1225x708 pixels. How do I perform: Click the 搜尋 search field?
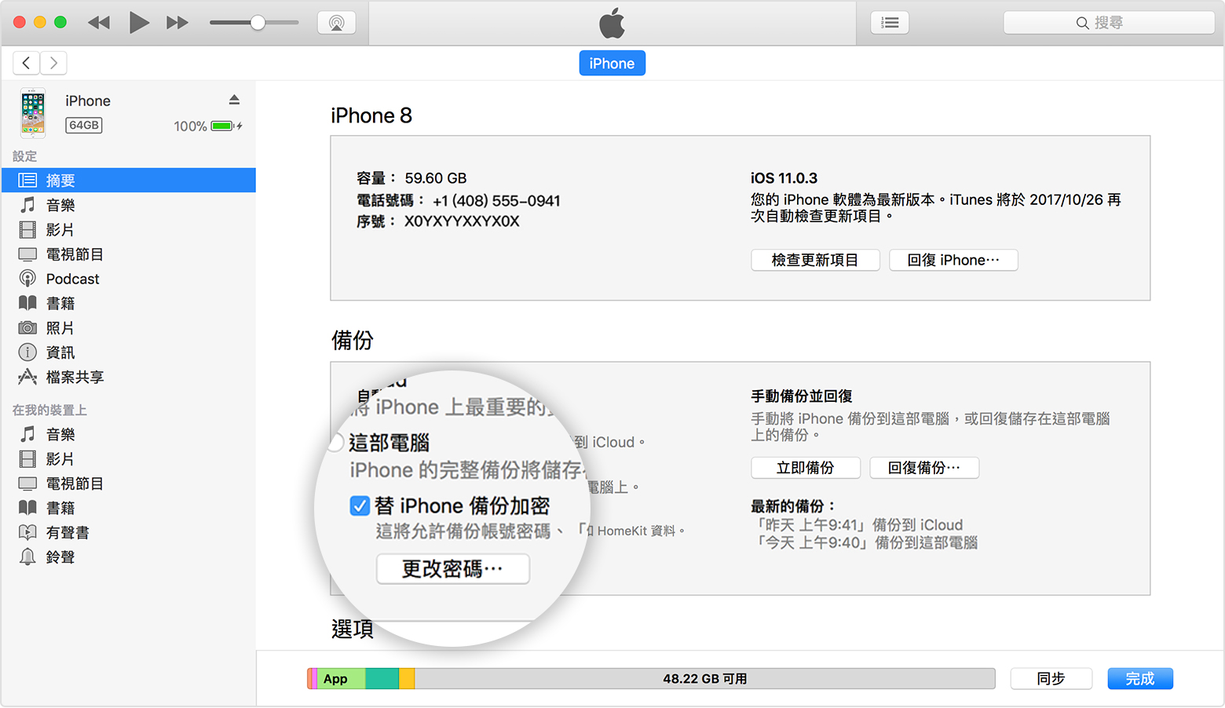point(1108,23)
